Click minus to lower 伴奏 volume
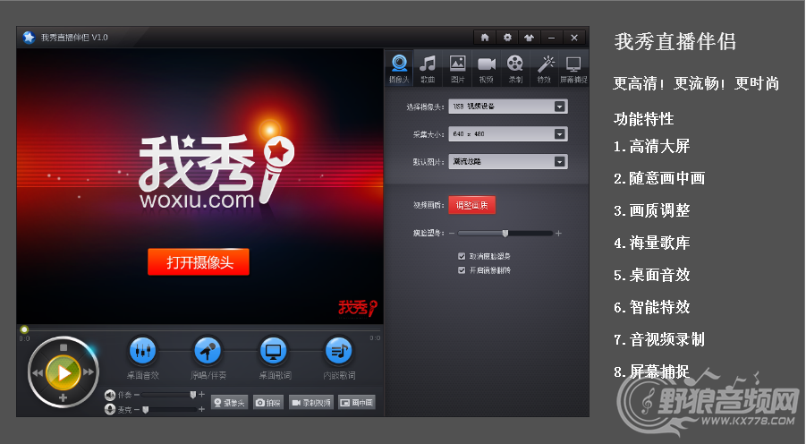The height and width of the screenshot is (444, 806). pos(137,395)
